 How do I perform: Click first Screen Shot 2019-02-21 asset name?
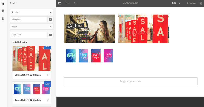(28, 75)
